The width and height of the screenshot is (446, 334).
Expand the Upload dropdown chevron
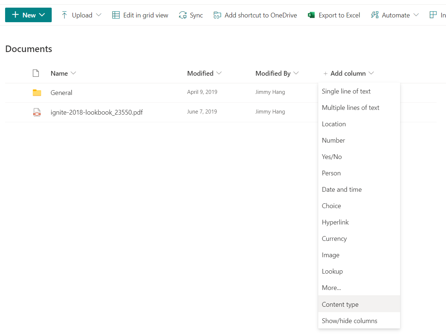[x=99, y=15]
